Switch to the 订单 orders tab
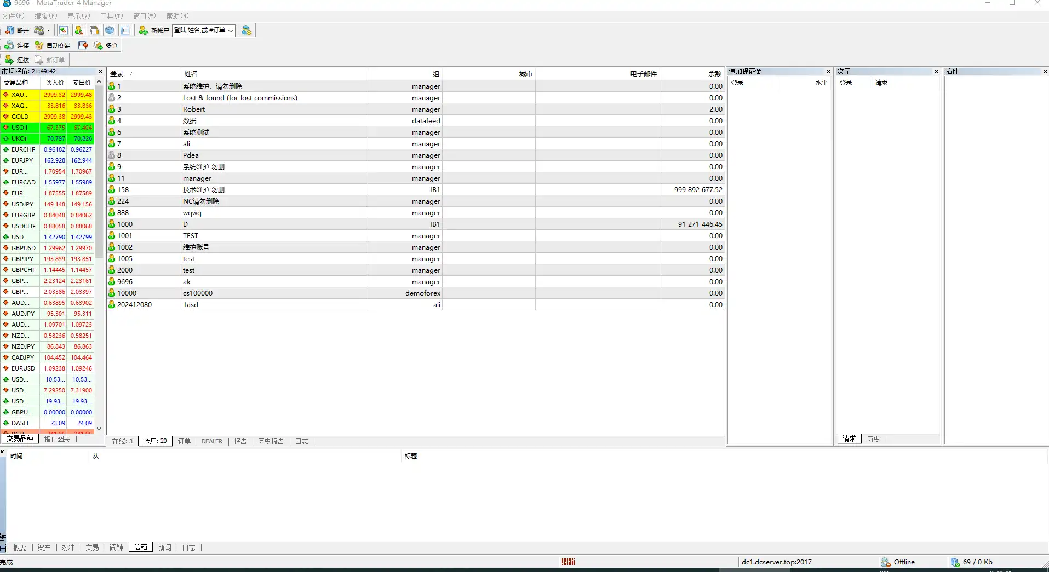Image resolution: width=1049 pixels, height=572 pixels. [185, 442]
